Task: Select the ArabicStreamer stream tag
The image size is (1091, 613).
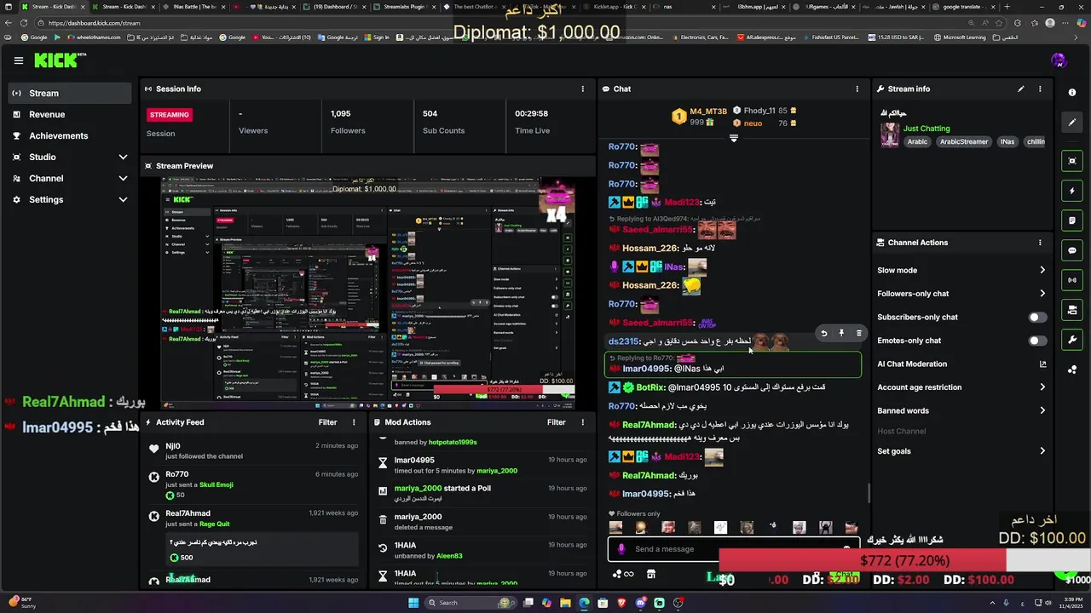Action: click(x=964, y=142)
